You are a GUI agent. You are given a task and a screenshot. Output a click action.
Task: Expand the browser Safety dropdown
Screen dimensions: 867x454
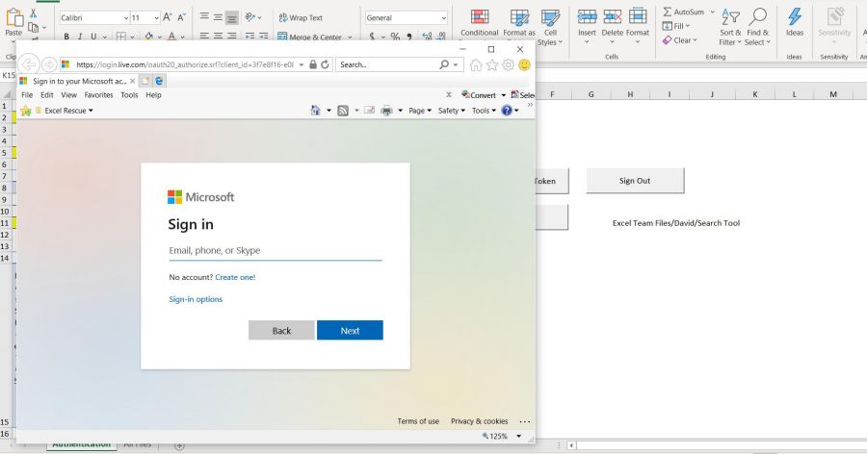451,111
